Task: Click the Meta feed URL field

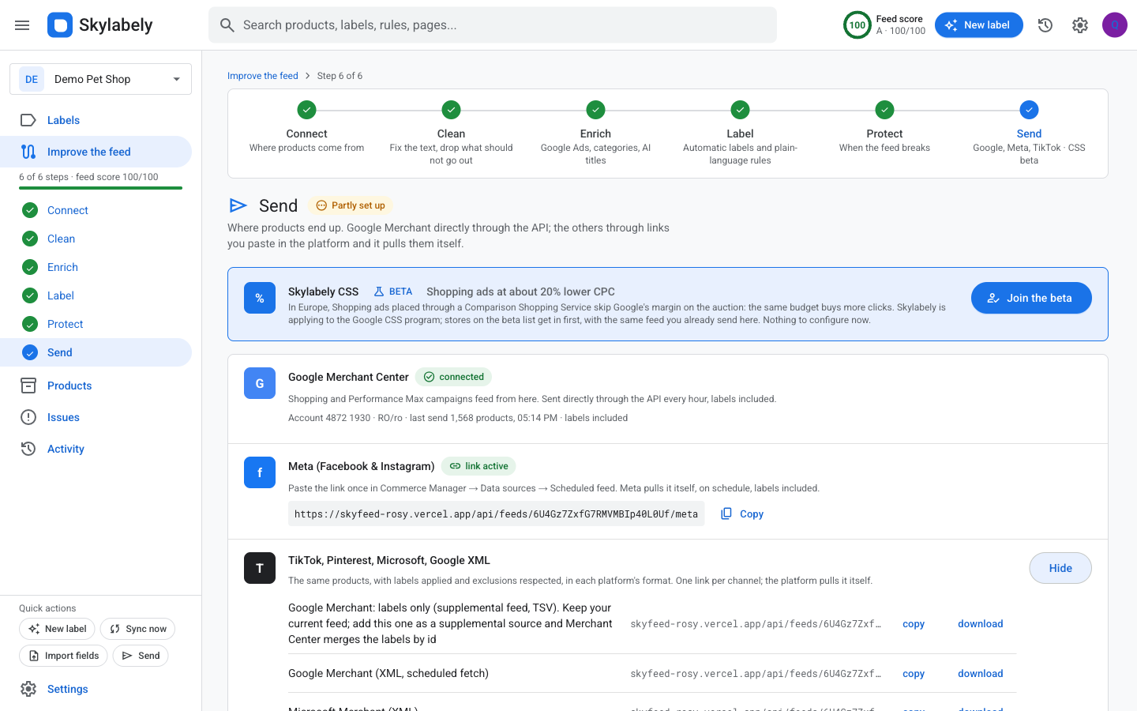Action: click(496, 513)
